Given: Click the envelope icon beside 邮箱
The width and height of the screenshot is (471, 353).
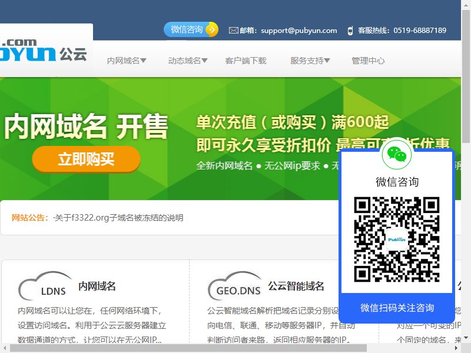Looking at the screenshot, I should (233, 31).
